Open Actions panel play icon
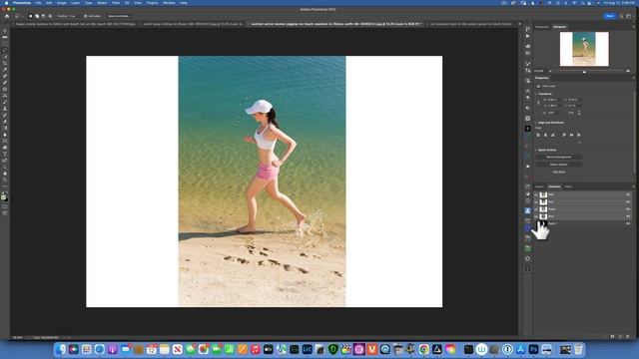 [x=528, y=36]
